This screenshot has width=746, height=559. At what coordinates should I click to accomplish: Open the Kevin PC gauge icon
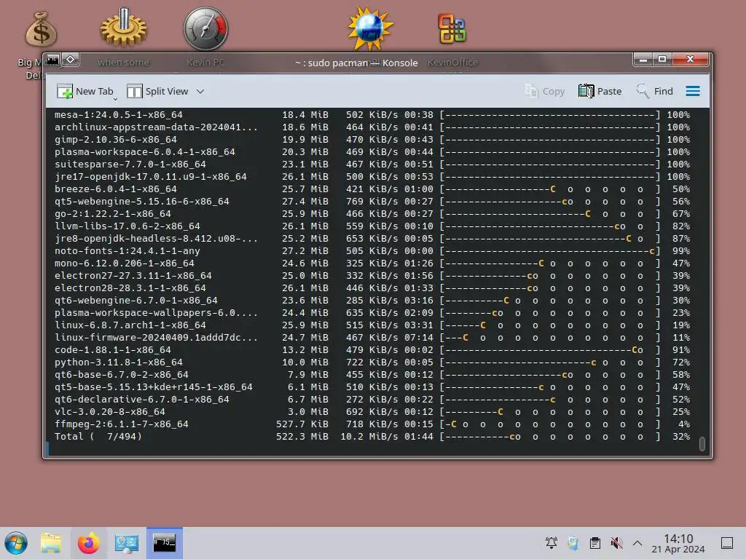tap(205, 28)
